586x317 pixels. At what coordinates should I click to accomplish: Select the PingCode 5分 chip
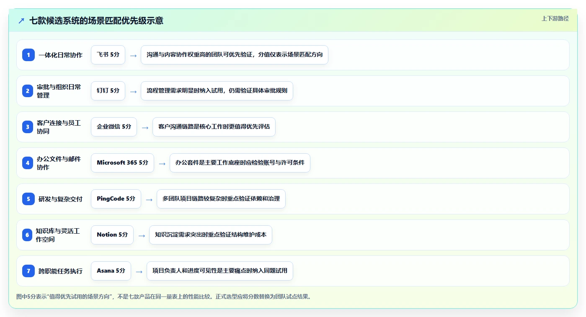[x=116, y=199]
